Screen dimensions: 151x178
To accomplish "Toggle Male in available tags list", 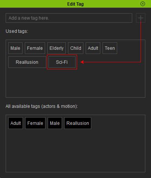I will tap(55, 123).
